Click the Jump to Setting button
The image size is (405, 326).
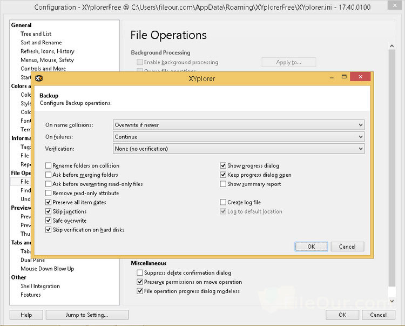[x=87, y=315]
